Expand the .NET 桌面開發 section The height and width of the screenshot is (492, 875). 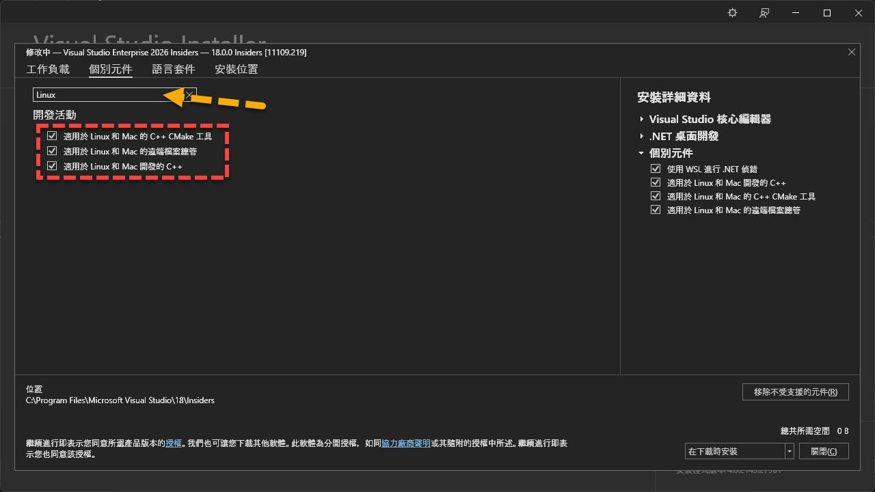[642, 137]
